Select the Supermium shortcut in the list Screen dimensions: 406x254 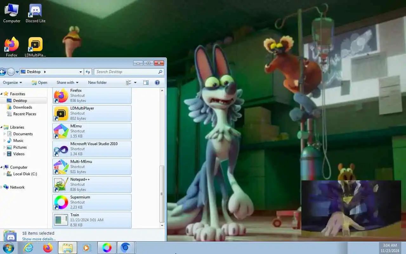point(92,202)
